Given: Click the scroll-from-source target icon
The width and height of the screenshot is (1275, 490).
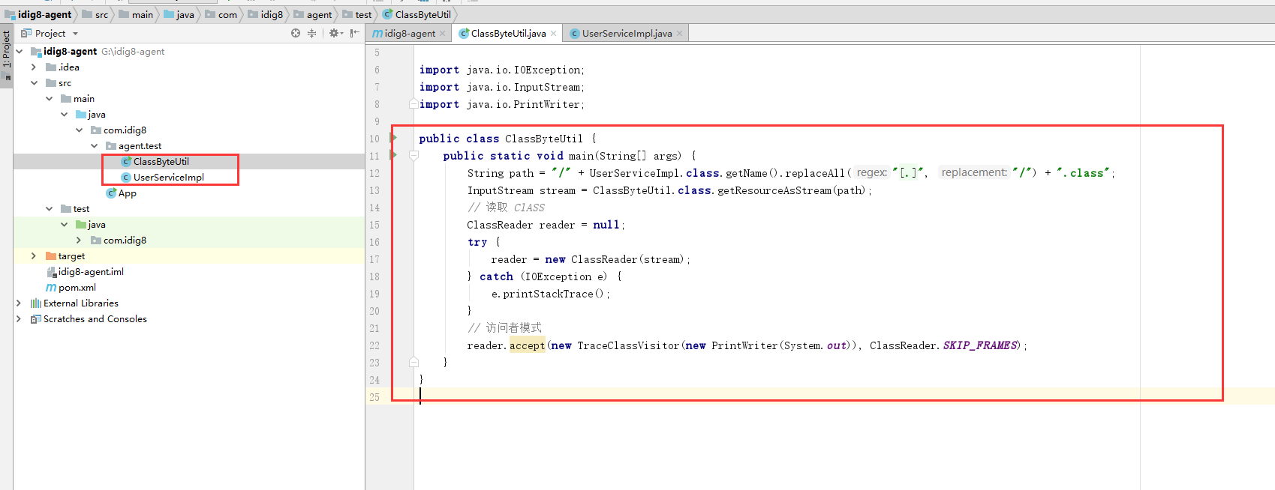Looking at the screenshot, I should point(296,33).
